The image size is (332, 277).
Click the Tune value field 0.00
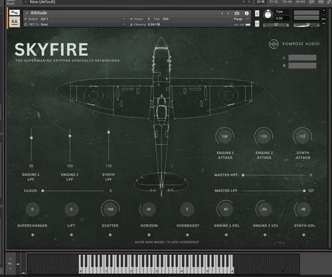click(282, 19)
